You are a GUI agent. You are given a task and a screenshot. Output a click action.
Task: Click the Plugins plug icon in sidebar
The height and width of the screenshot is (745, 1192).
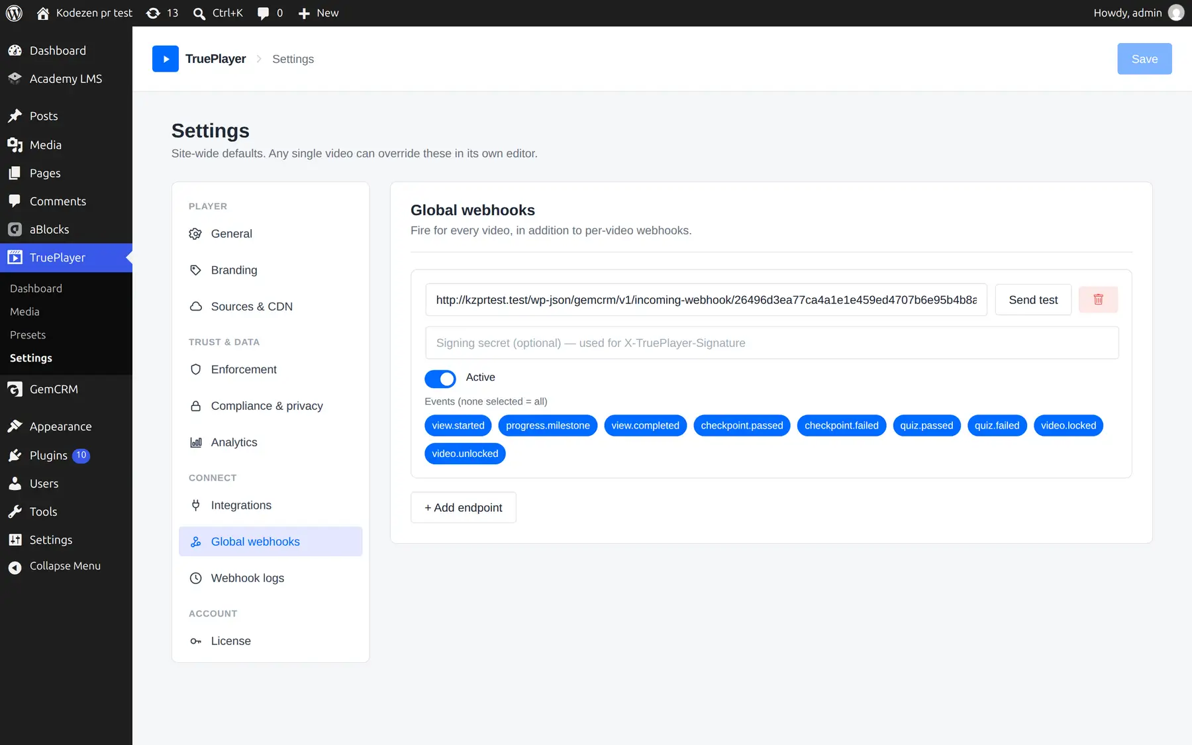click(x=15, y=456)
